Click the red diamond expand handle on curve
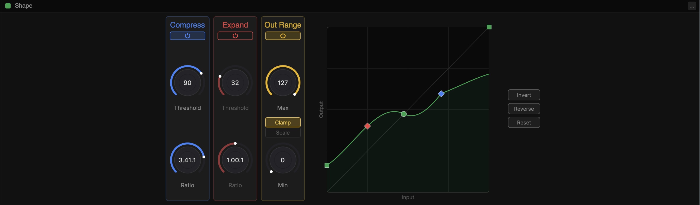The width and height of the screenshot is (700, 205). pos(367,126)
